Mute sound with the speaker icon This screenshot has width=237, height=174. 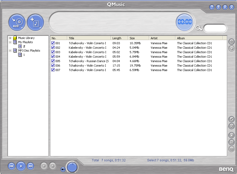[63, 170]
